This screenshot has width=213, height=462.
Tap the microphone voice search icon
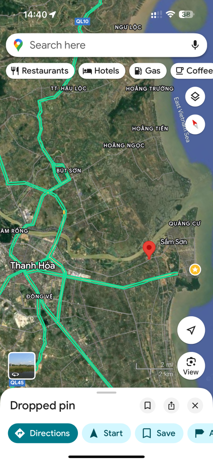(x=195, y=45)
